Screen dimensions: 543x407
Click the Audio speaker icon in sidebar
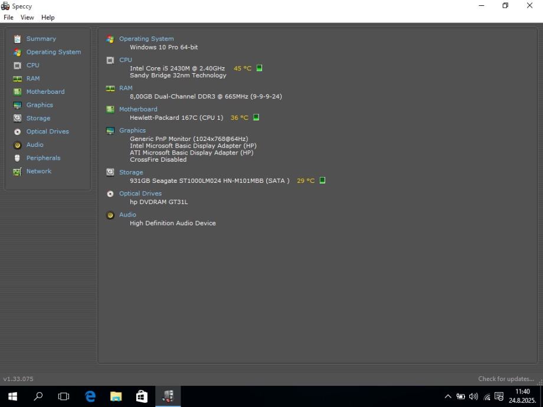pos(17,145)
